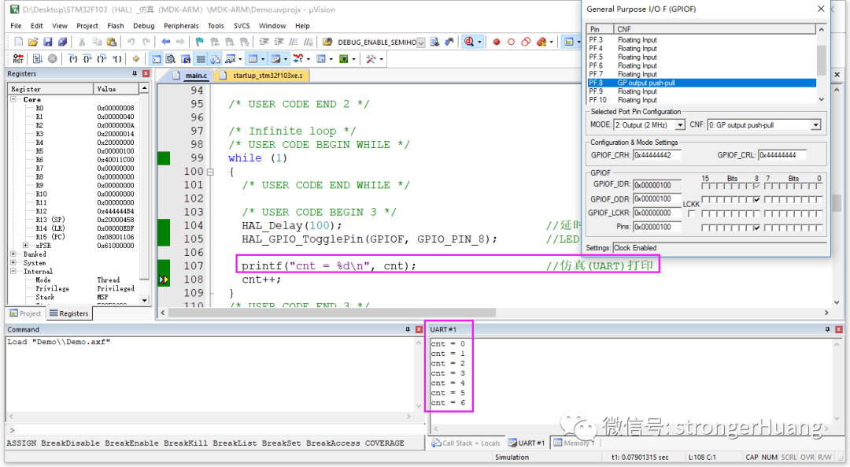The image size is (850, 467).
Task: Click the GPIOF_CRH value field
Action: coord(657,155)
